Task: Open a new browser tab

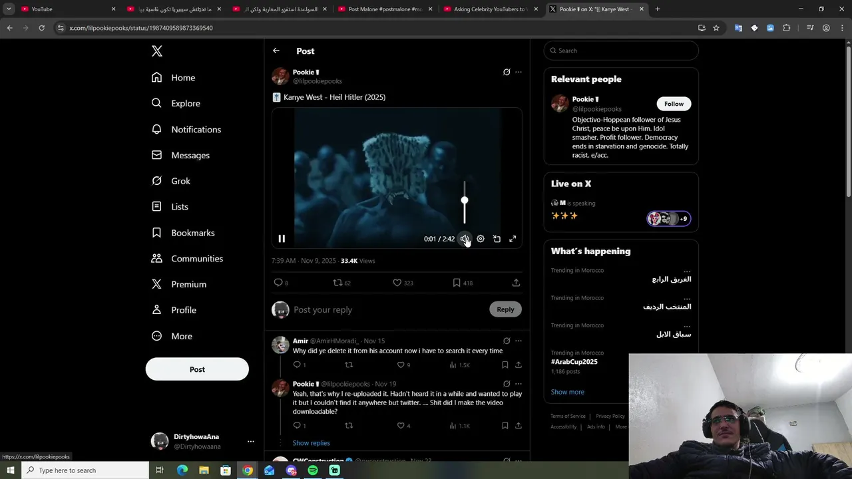Action: coord(658,9)
